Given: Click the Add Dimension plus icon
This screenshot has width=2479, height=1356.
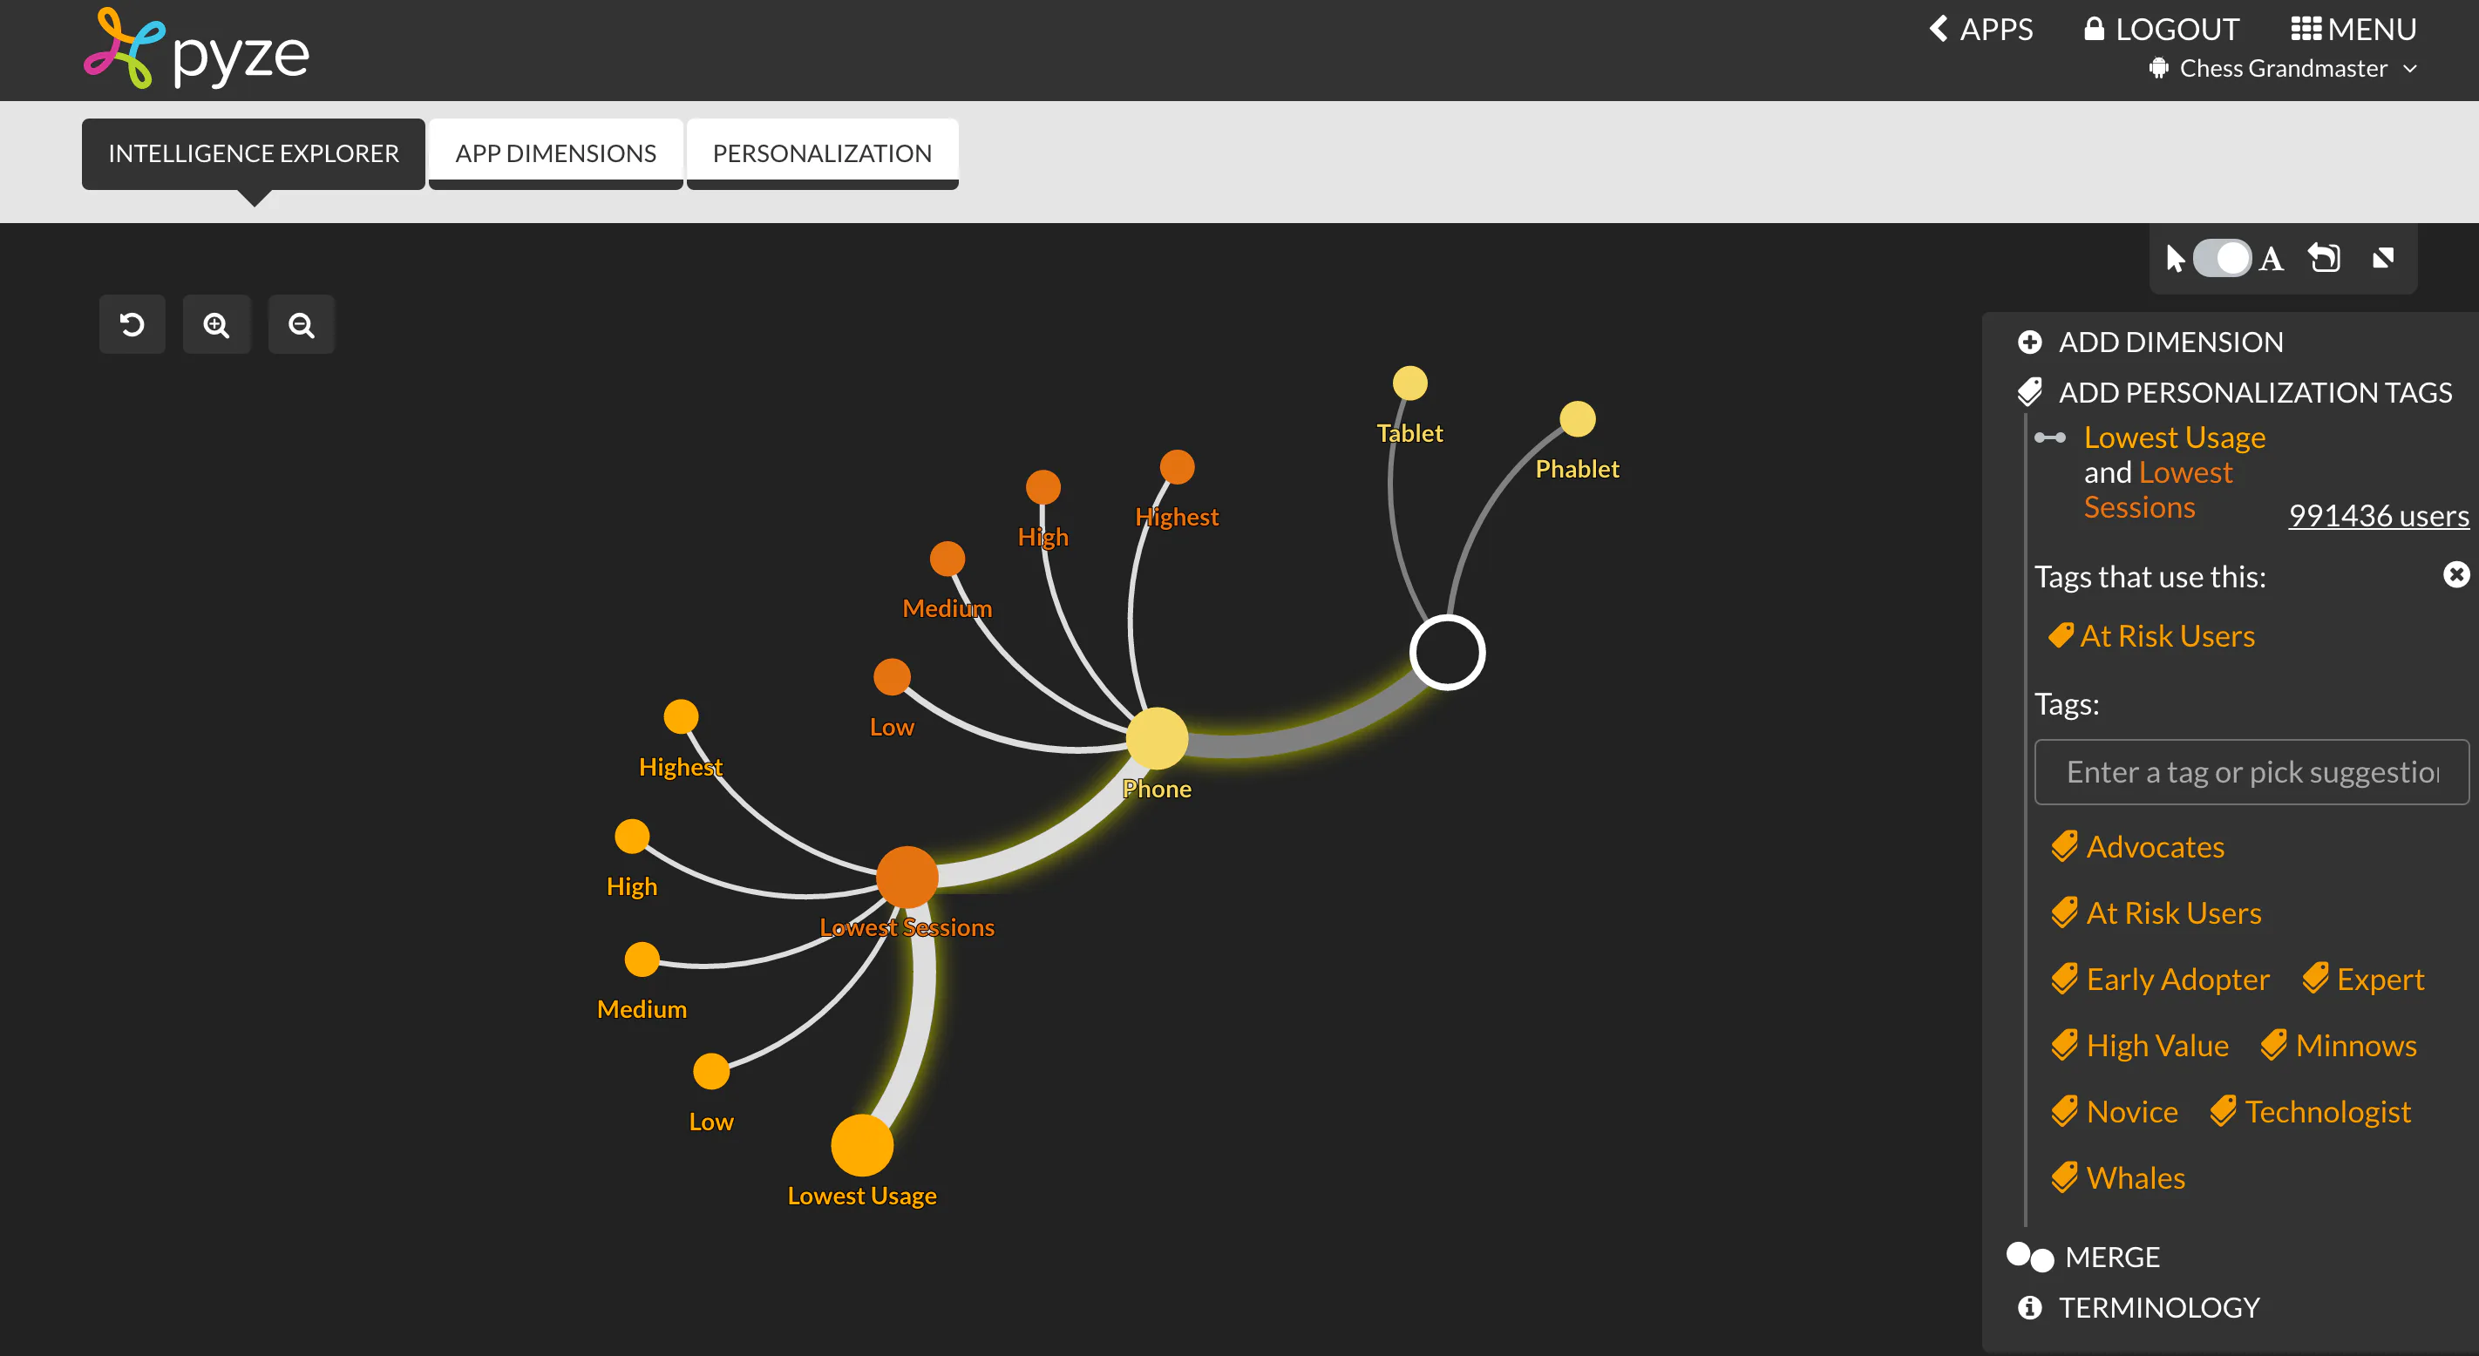Looking at the screenshot, I should tap(2029, 342).
